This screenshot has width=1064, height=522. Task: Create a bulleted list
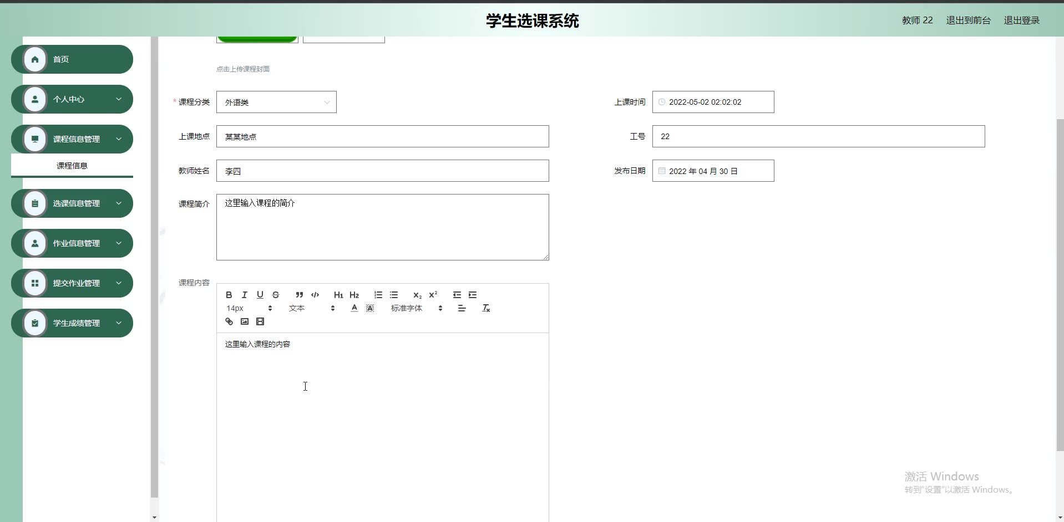(x=394, y=295)
